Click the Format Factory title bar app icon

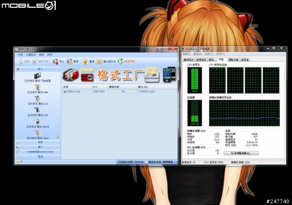coord(16,49)
